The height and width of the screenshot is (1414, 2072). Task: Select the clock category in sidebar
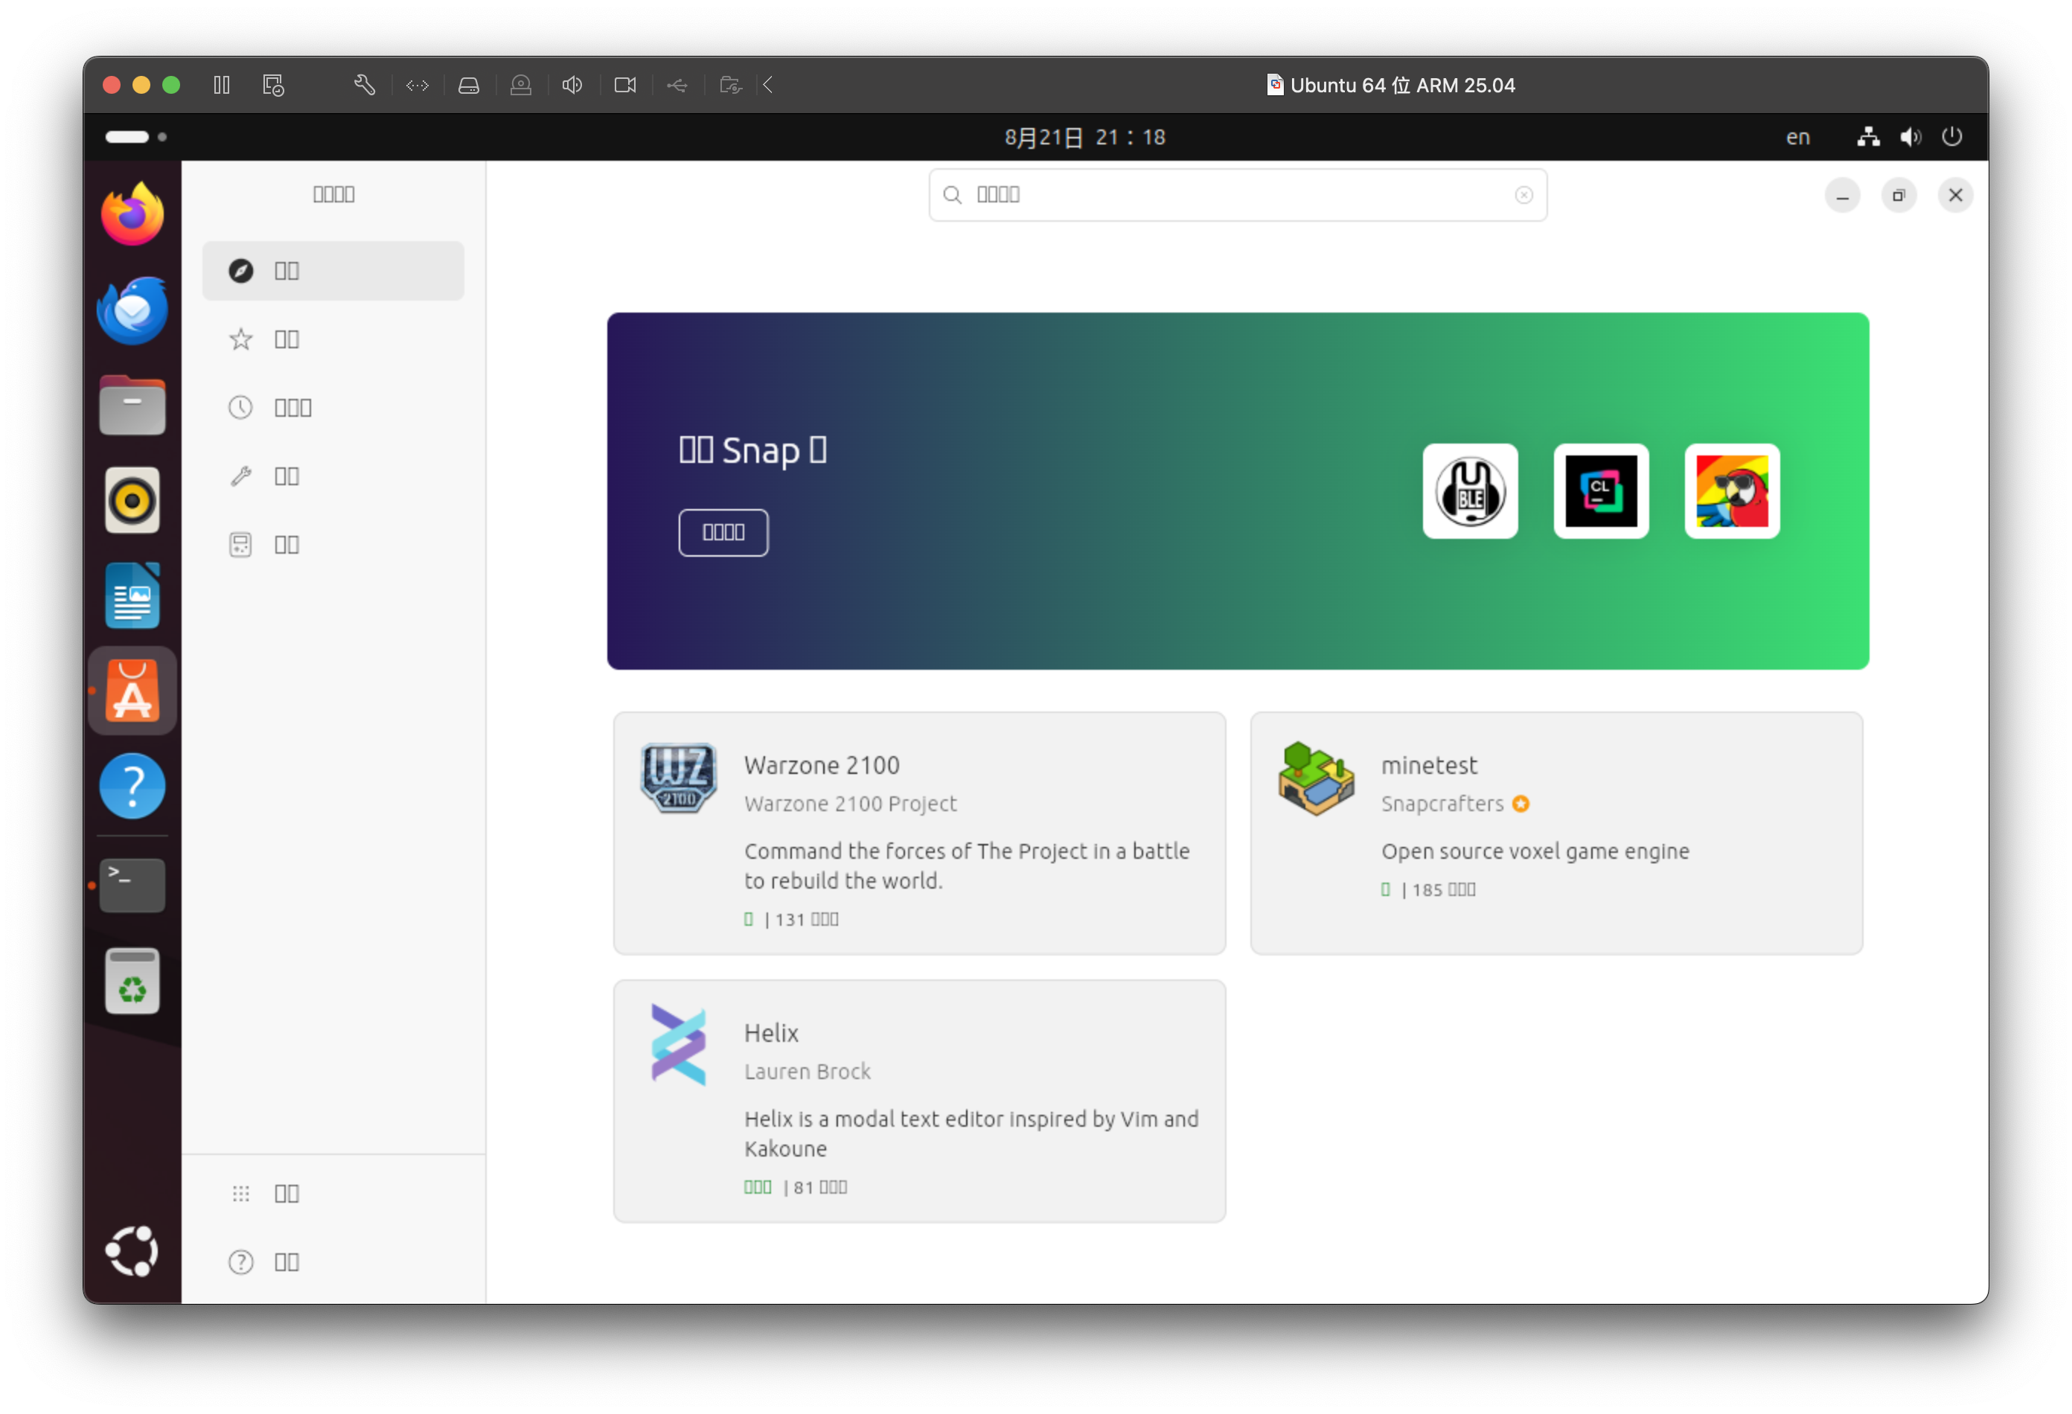click(333, 407)
